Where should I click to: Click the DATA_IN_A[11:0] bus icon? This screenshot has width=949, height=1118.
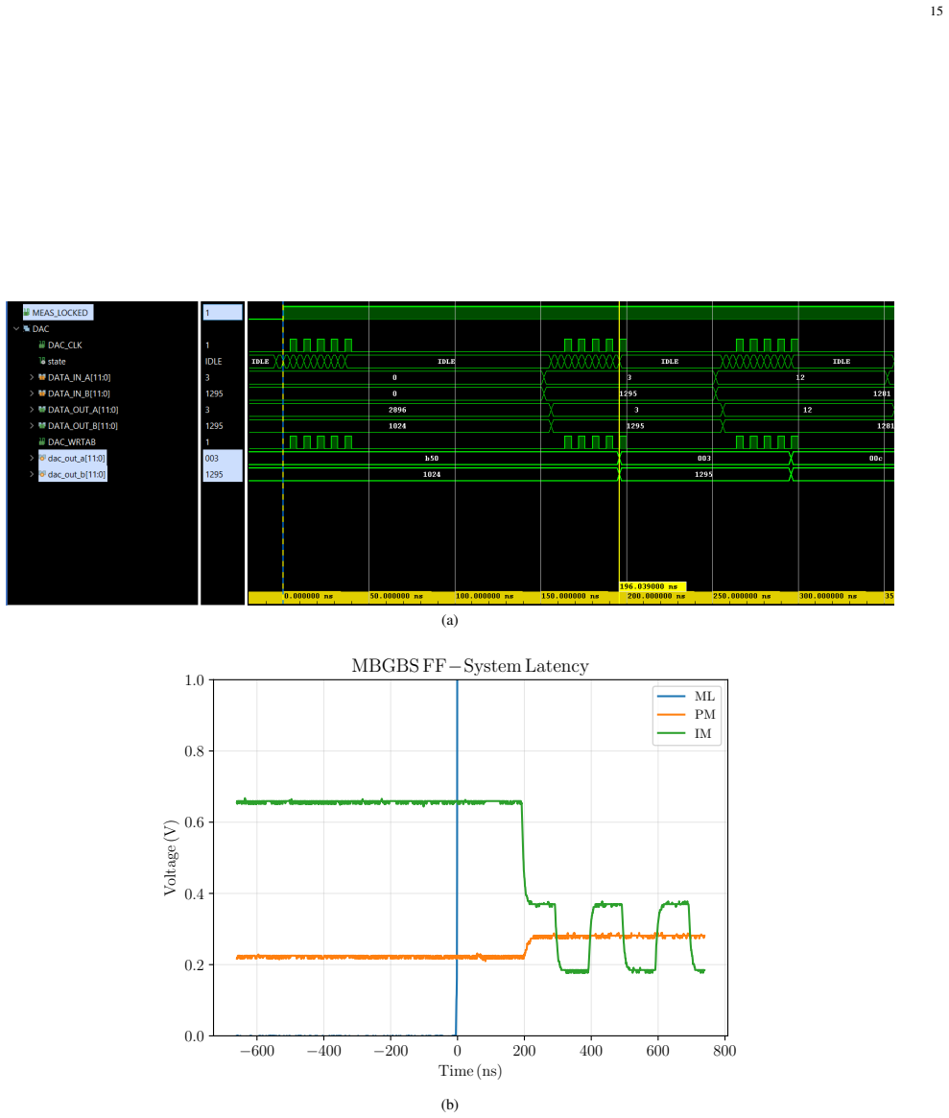(x=42, y=377)
